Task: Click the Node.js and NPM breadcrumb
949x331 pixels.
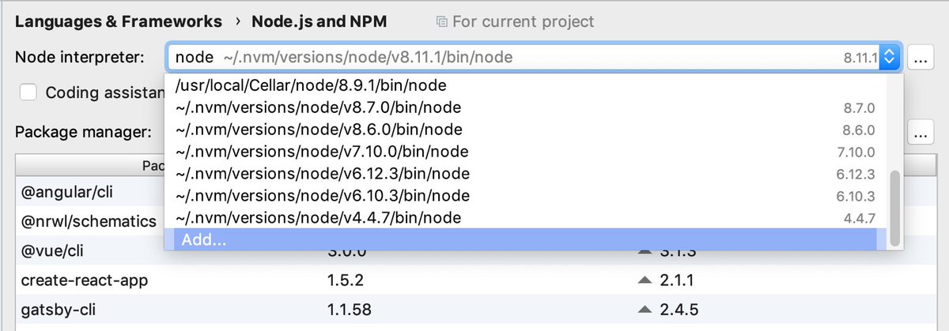Action: tap(319, 21)
